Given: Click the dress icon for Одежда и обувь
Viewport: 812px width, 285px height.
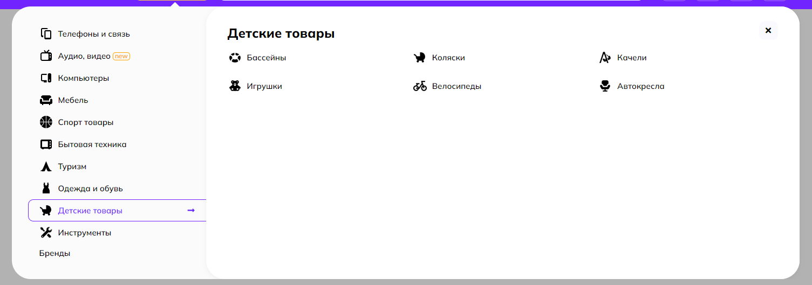Looking at the screenshot, I should point(46,189).
